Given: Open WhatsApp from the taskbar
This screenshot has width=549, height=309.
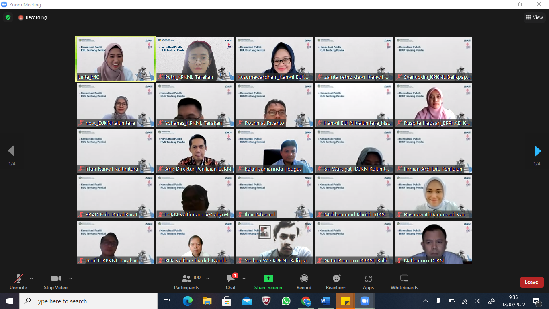Looking at the screenshot, I should [x=286, y=301].
